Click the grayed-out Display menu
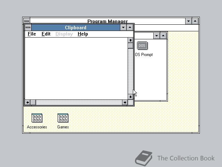This screenshot has height=167, width=222. (64, 34)
